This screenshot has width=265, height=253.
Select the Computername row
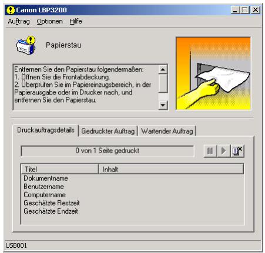(133, 195)
